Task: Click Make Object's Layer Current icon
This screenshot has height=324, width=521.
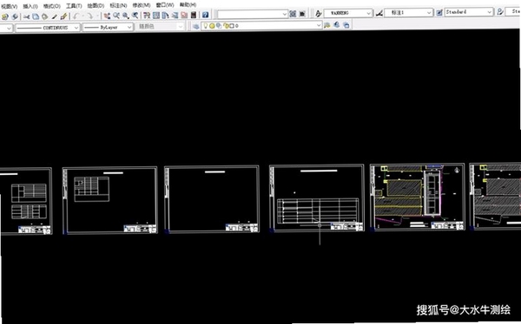Action: (x=327, y=25)
